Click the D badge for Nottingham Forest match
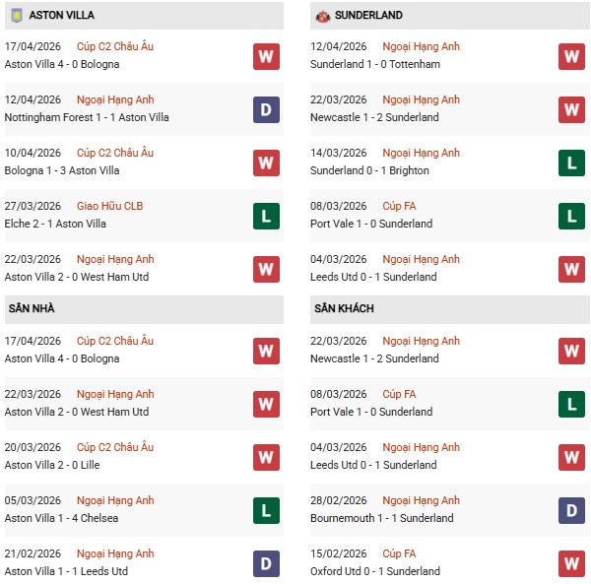Viewport: 591px width, 584px height. tap(266, 109)
